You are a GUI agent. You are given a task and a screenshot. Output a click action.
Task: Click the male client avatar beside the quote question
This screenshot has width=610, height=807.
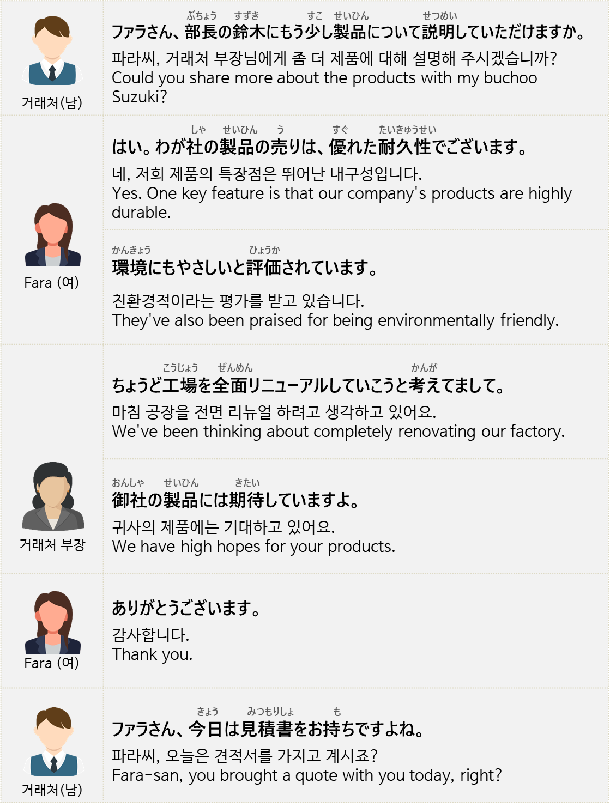pos(52,741)
